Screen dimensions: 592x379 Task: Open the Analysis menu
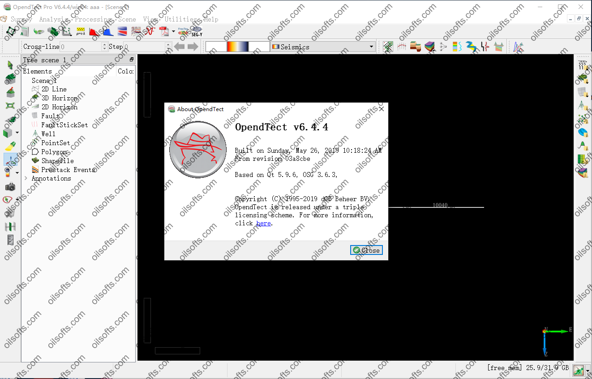[x=53, y=19]
